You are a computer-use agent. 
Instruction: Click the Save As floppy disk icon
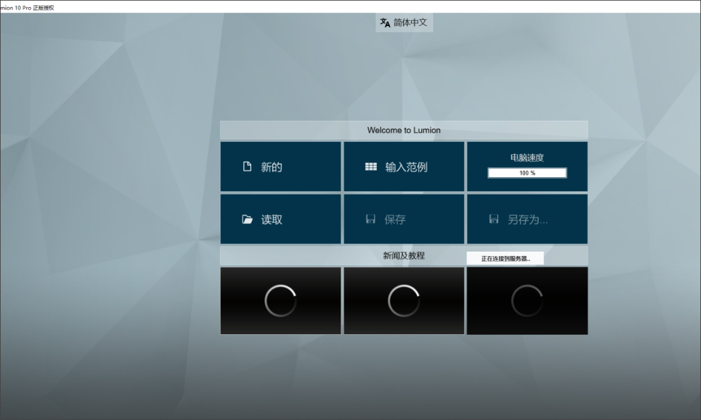point(494,219)
